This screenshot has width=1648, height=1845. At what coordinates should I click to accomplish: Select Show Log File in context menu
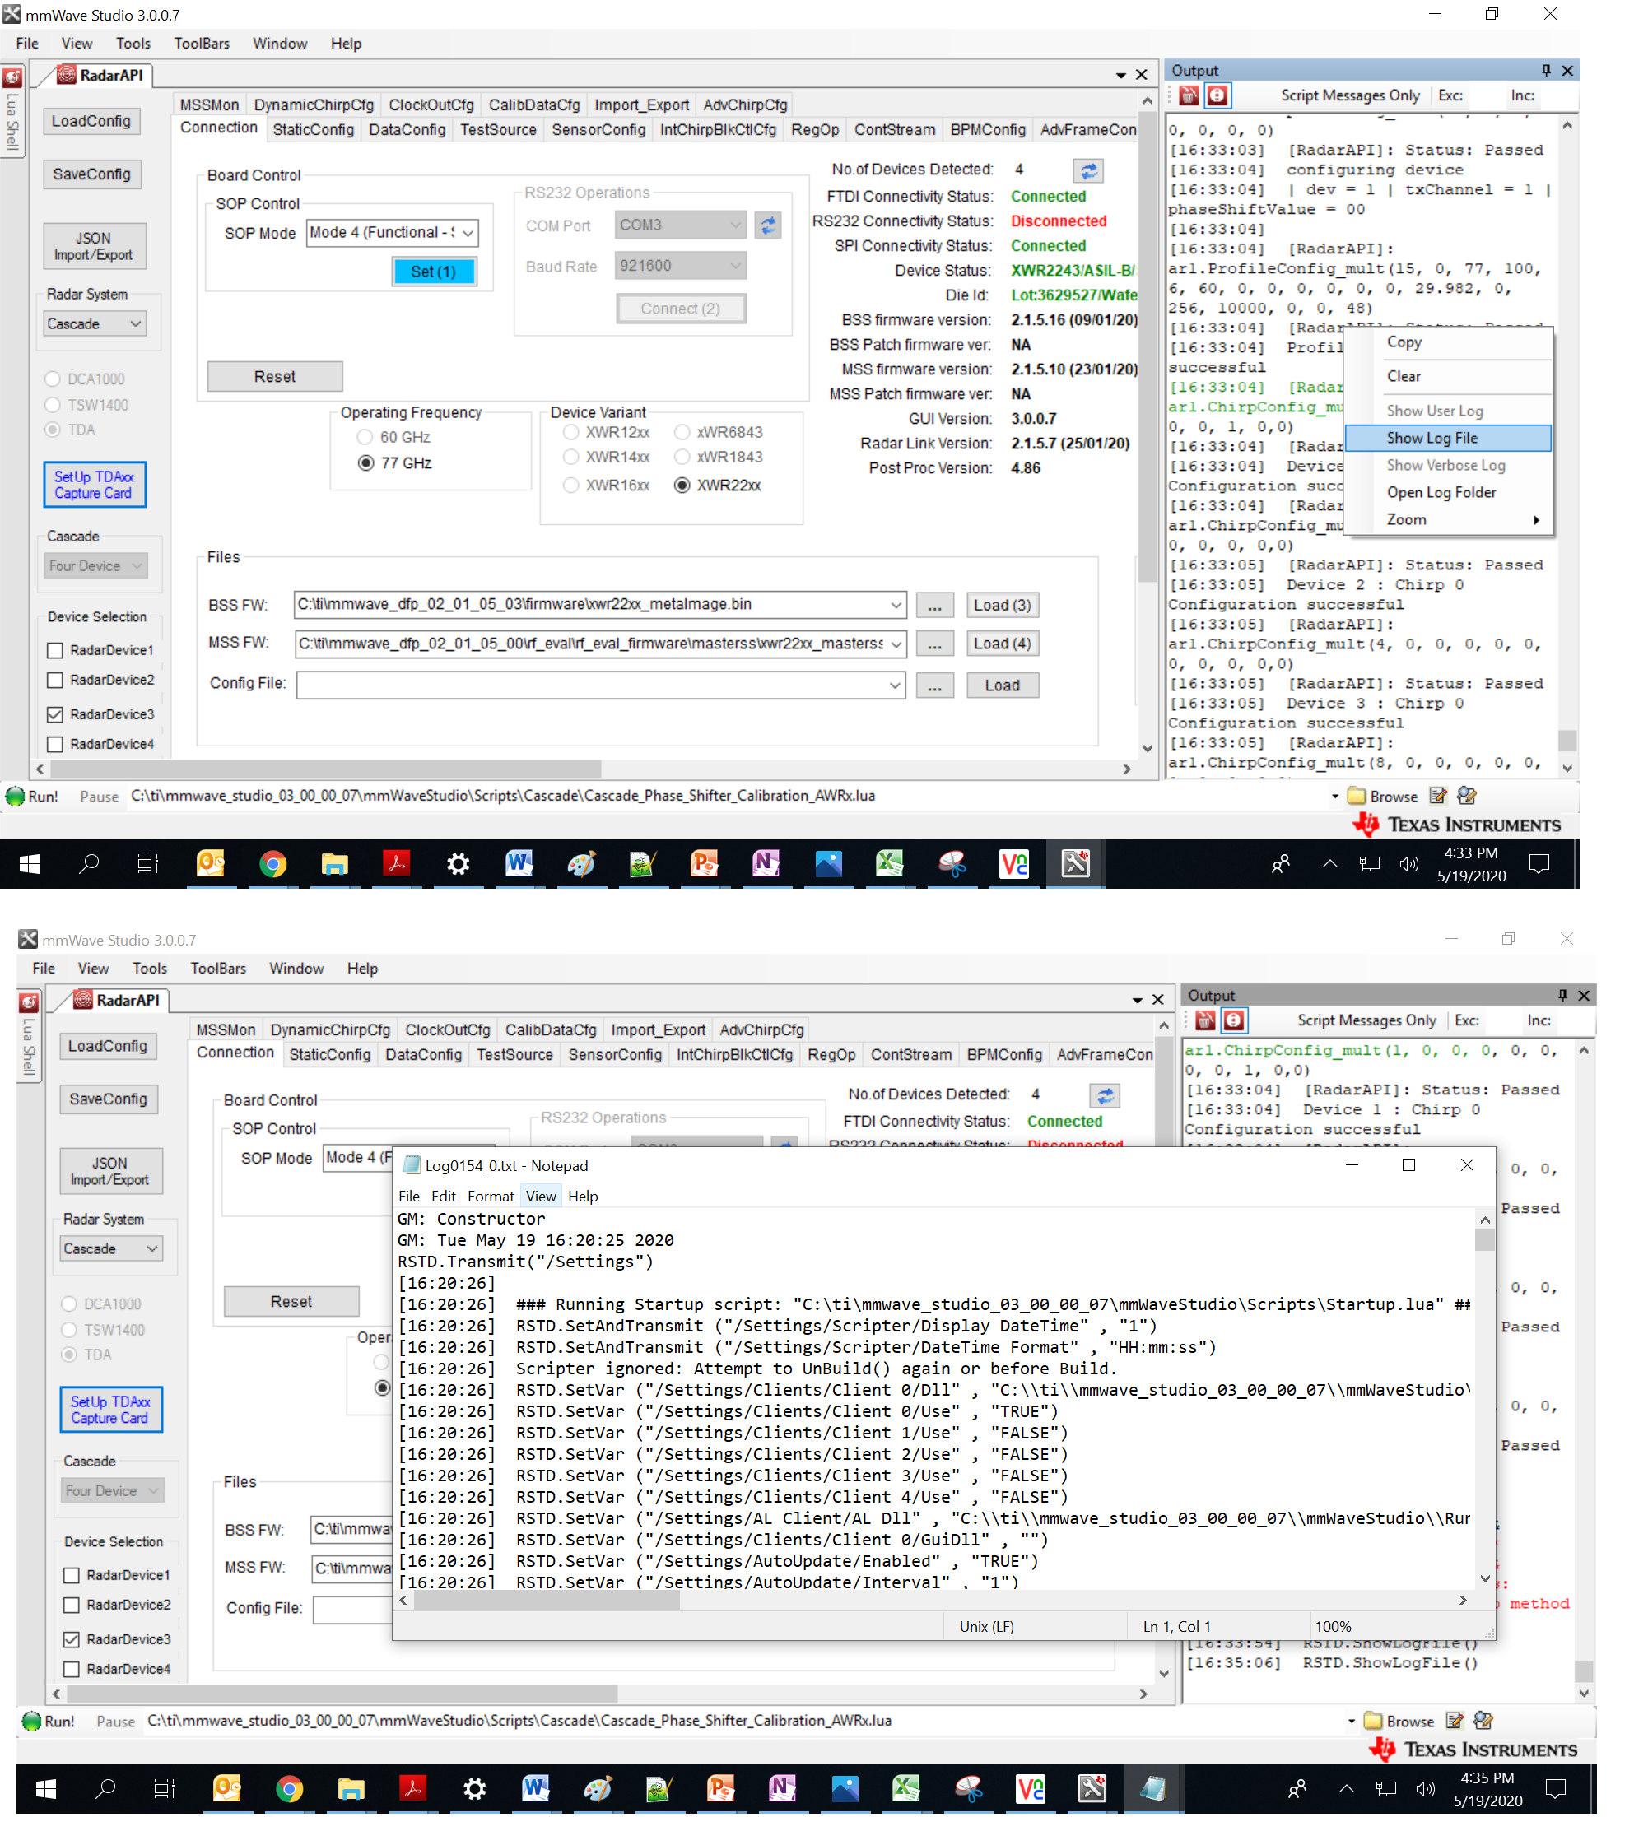tap(1449, 438)
